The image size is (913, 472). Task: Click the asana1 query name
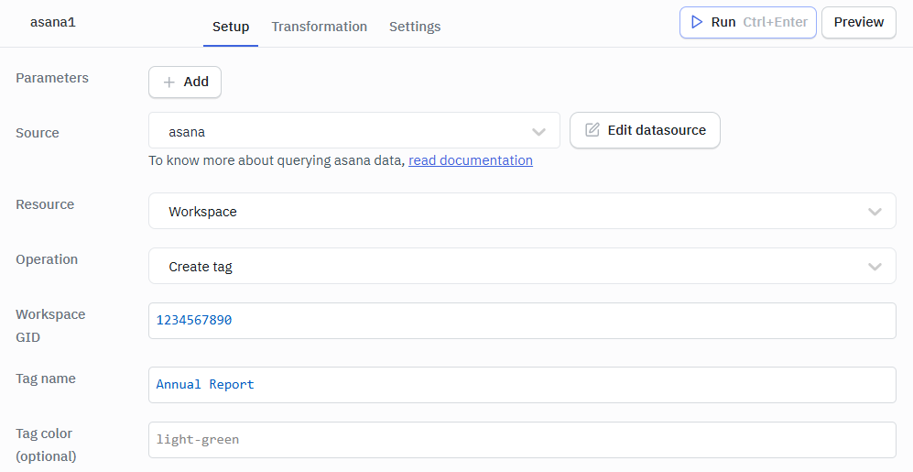pos(53,22)
